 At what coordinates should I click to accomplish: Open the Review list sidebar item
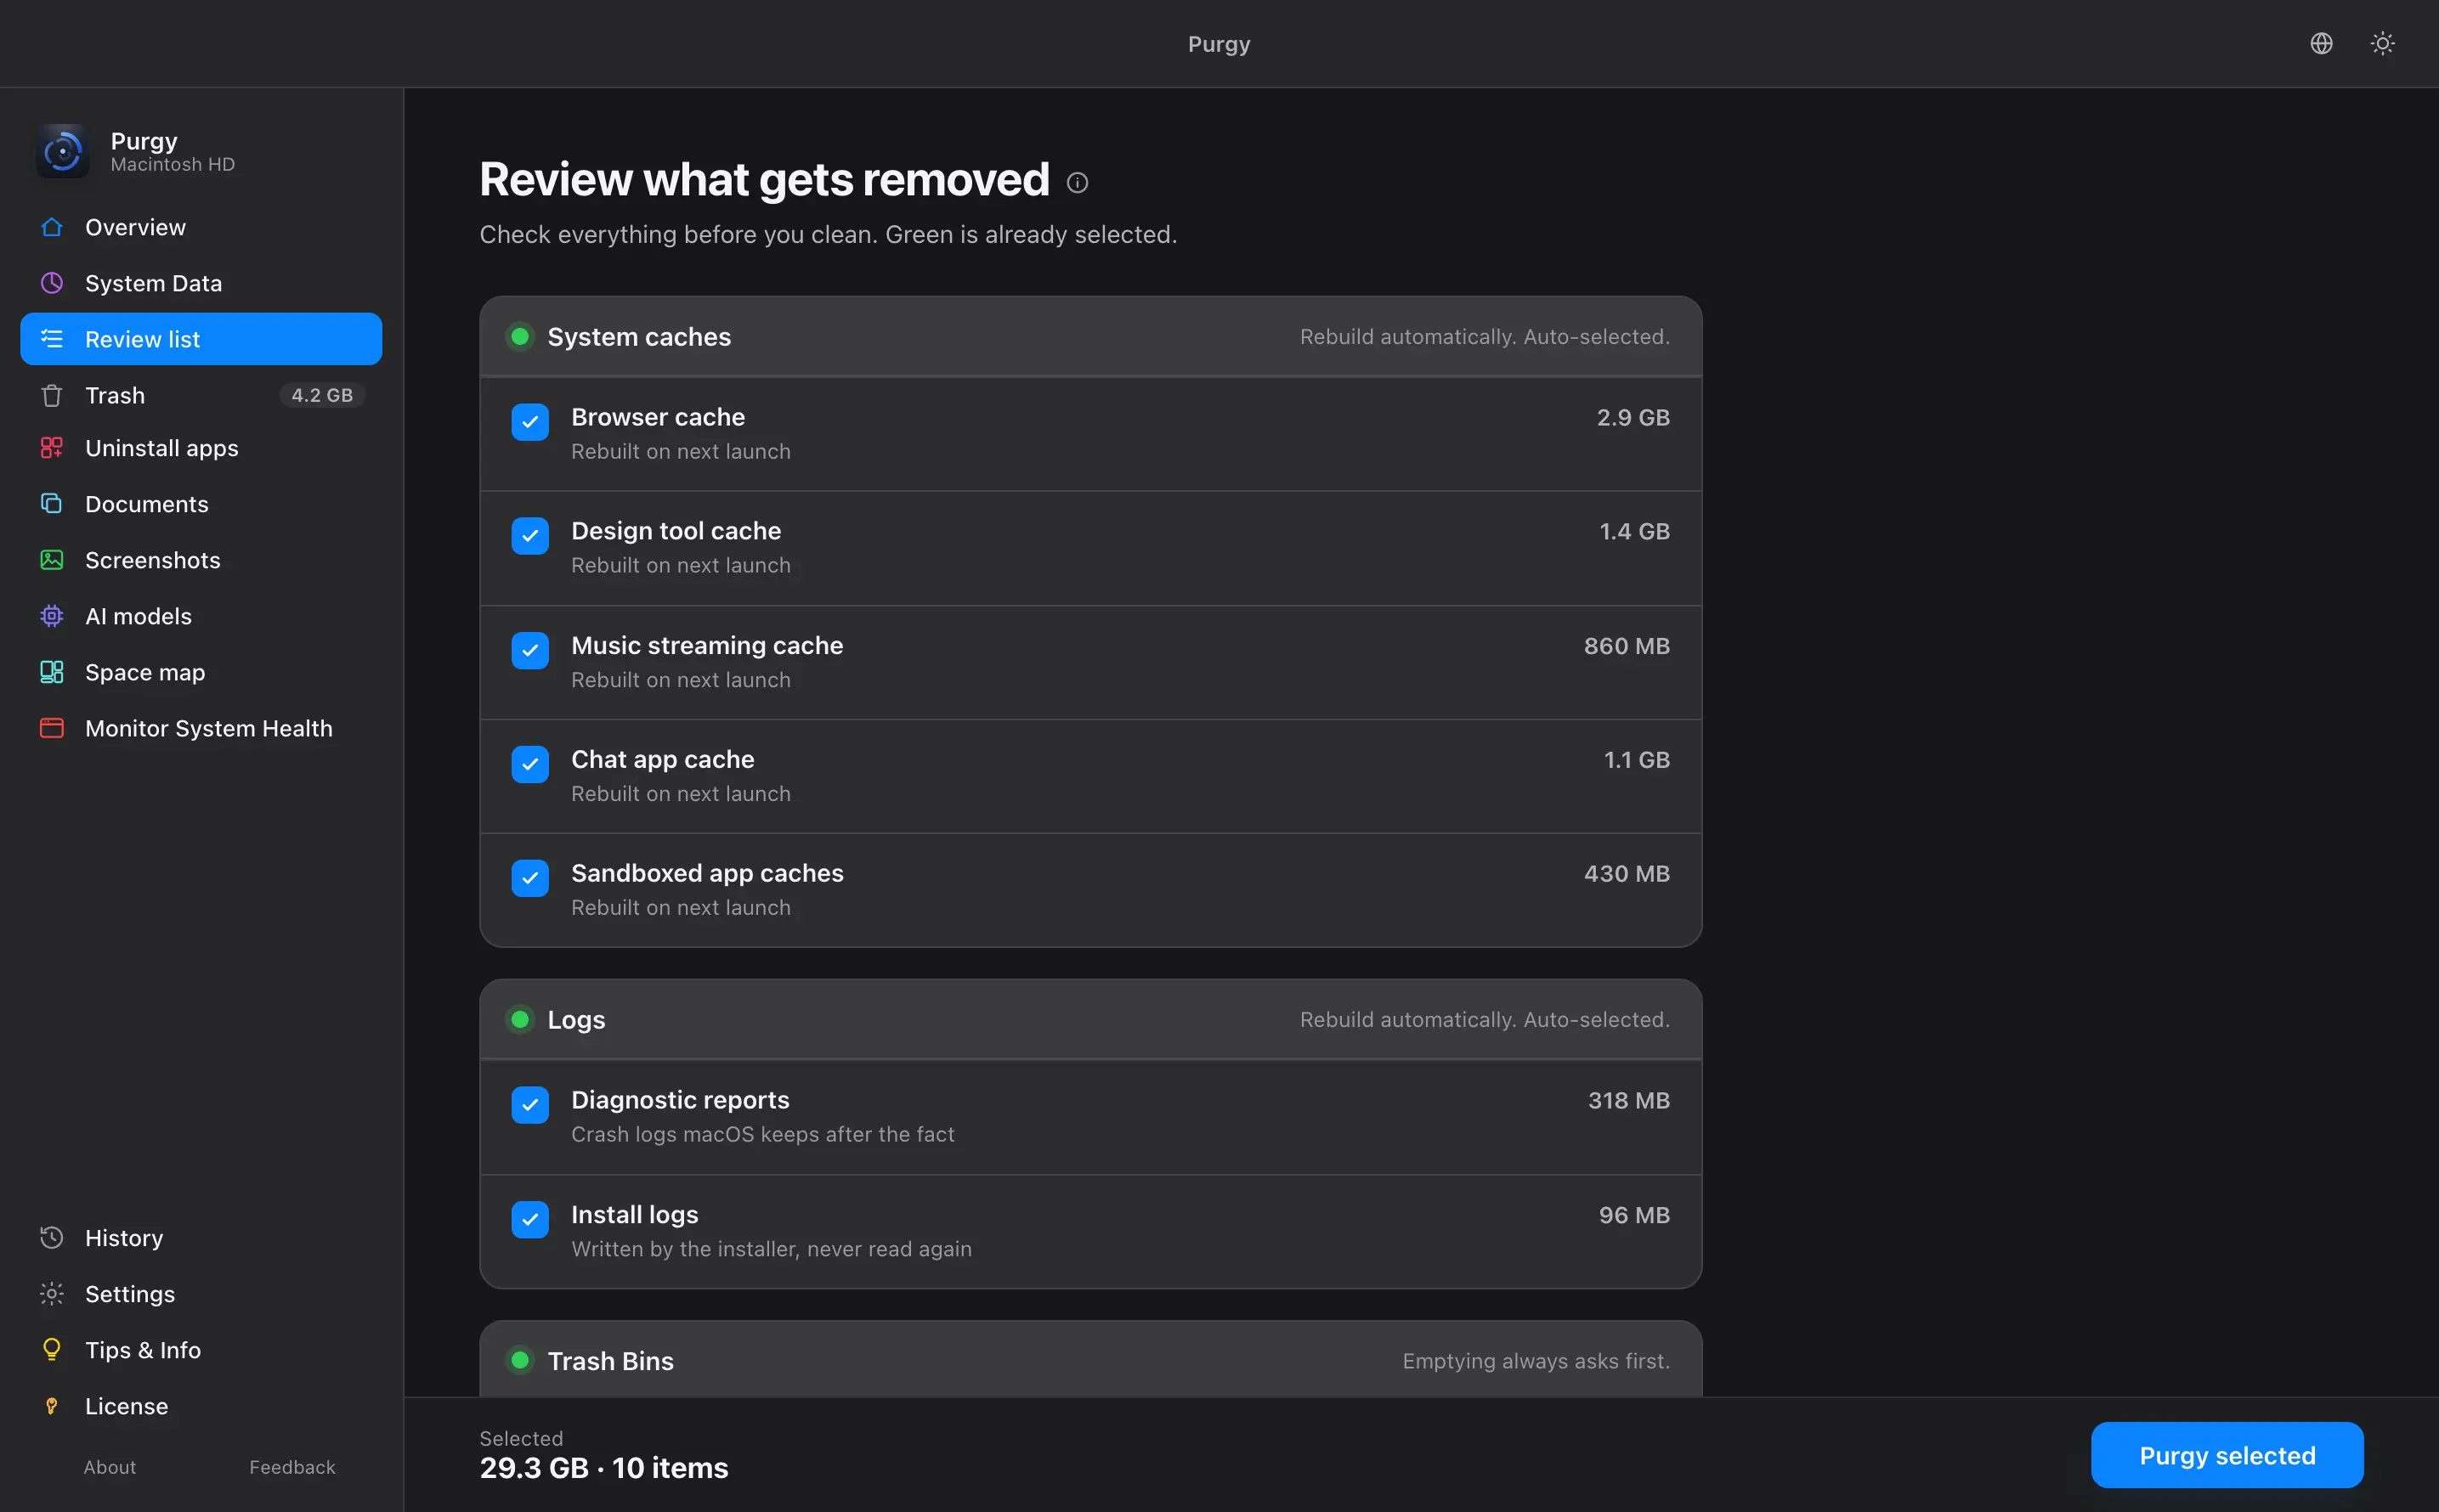click(201, 339)
